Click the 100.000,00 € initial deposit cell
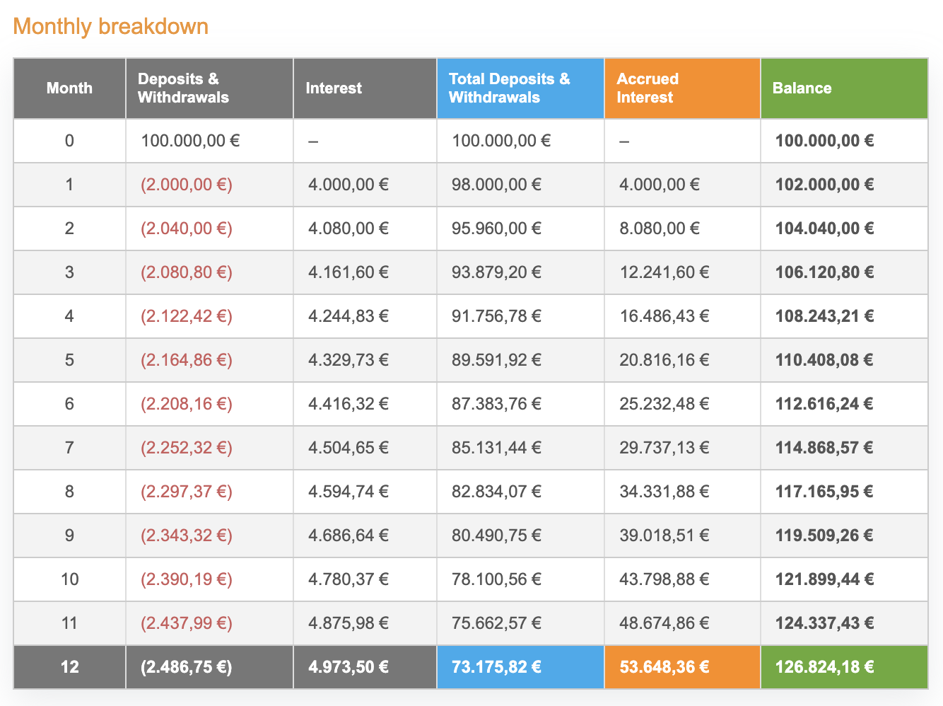 pos(190,141)
